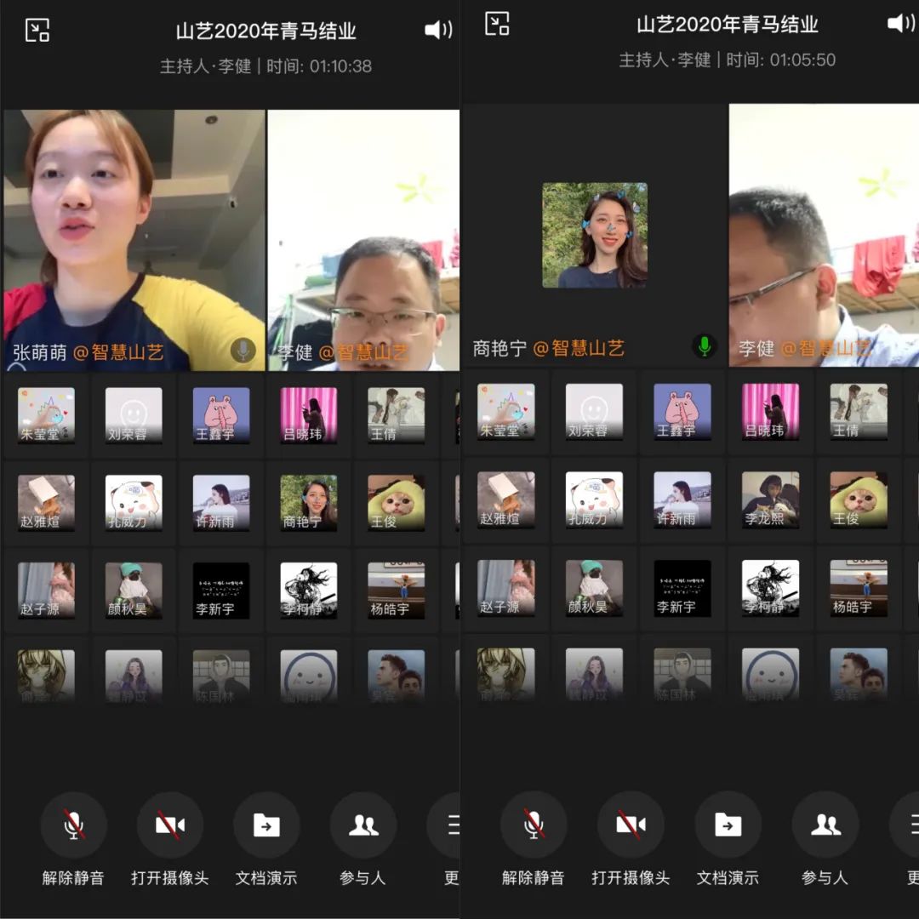Image resolution: width=919 pixels, height=919 pixels.
Task: Toggle 打开摄像头 camera in the 01:05:50 view
Action: [631, 825]
